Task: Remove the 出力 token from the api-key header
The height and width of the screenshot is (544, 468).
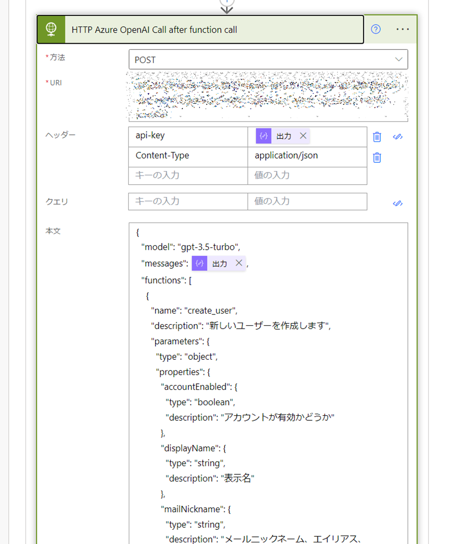Action: point(303,136)
